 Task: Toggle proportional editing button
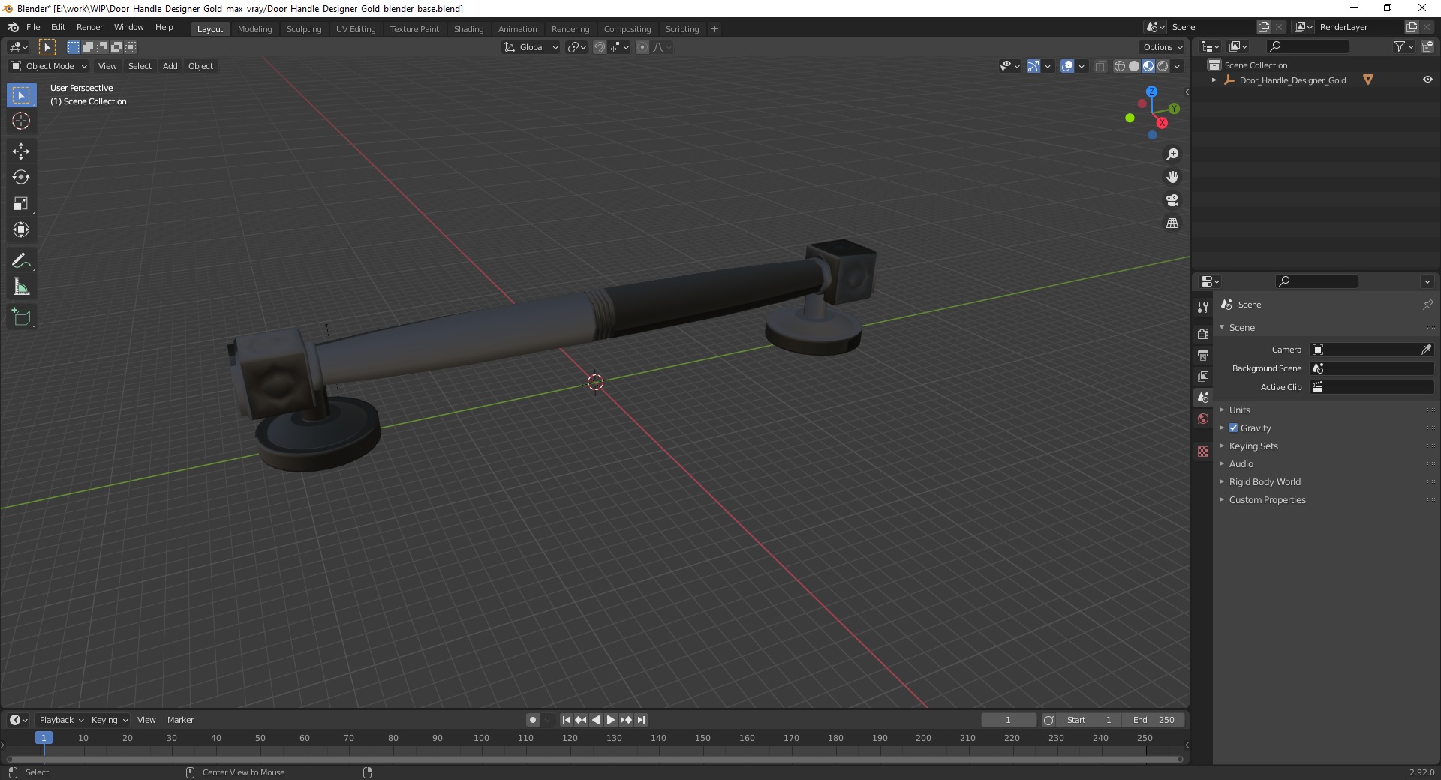[x=642, y=47]
